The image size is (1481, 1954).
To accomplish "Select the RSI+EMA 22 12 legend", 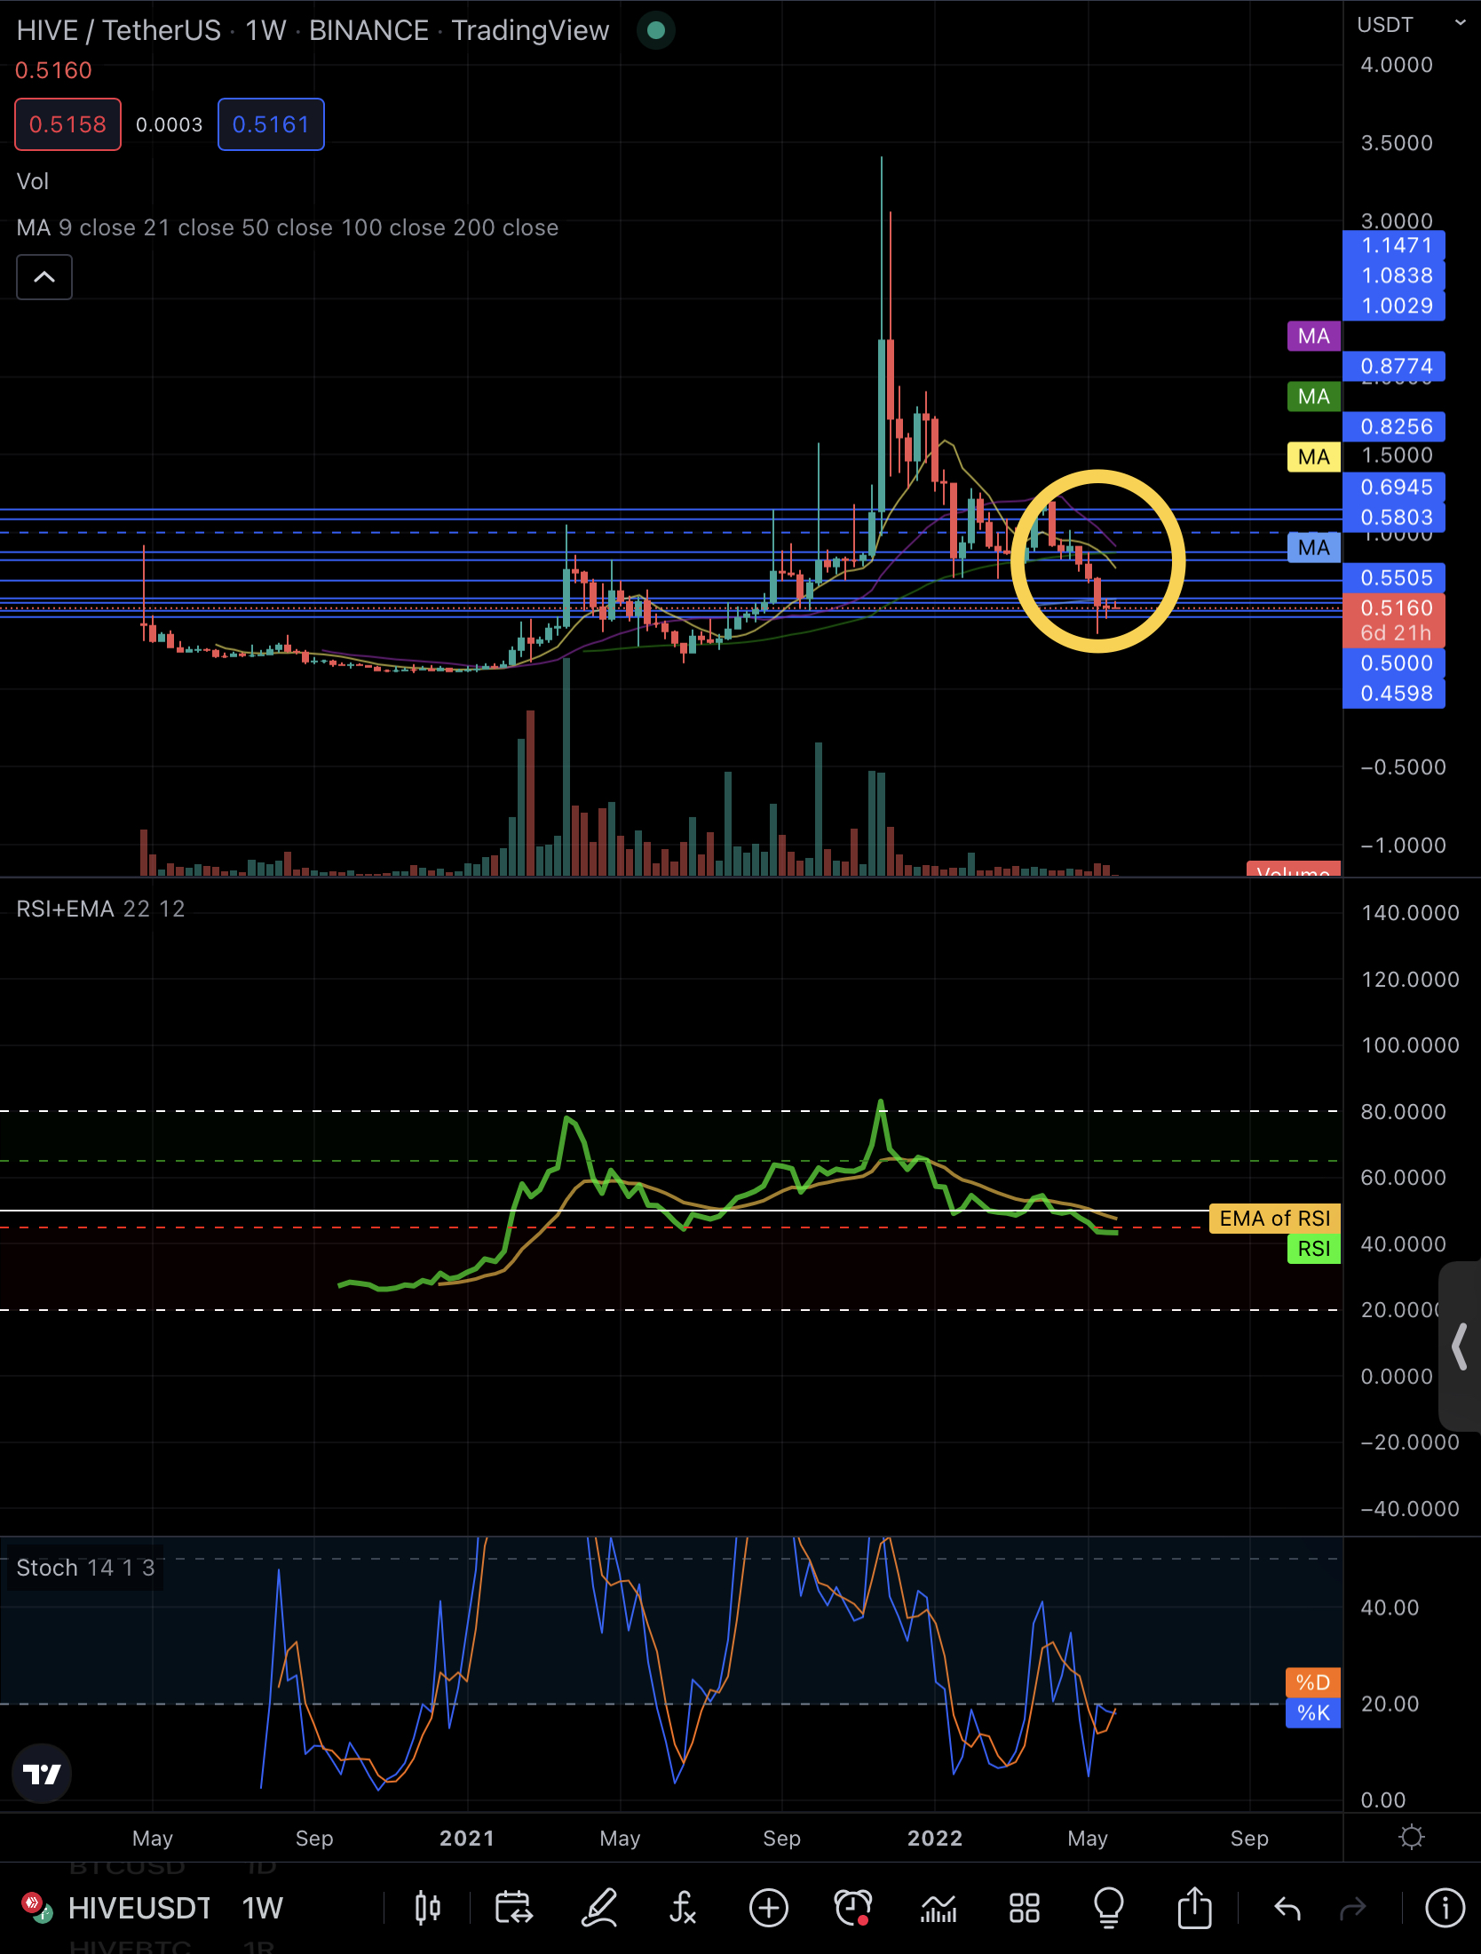I will (x=100, y=909).
